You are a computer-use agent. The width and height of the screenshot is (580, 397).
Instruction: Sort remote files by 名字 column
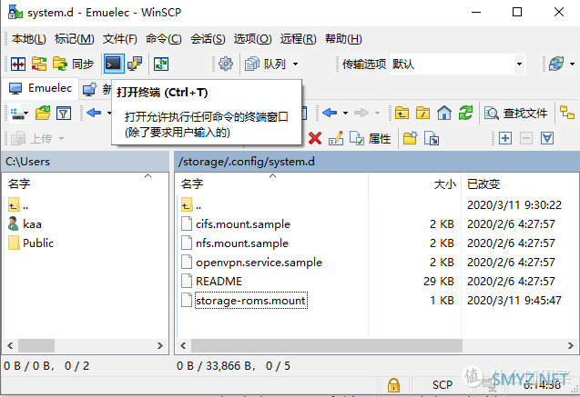click(x=271, y=184)
